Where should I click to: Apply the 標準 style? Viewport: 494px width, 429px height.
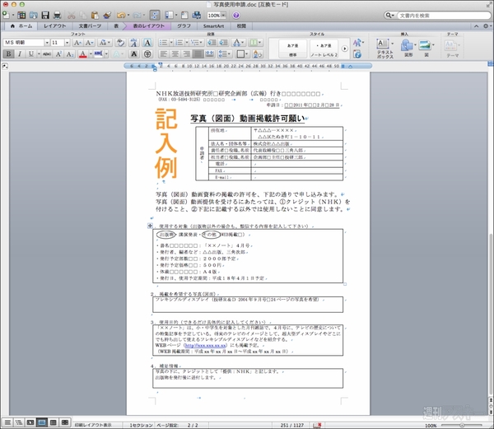tap(292, 49)
